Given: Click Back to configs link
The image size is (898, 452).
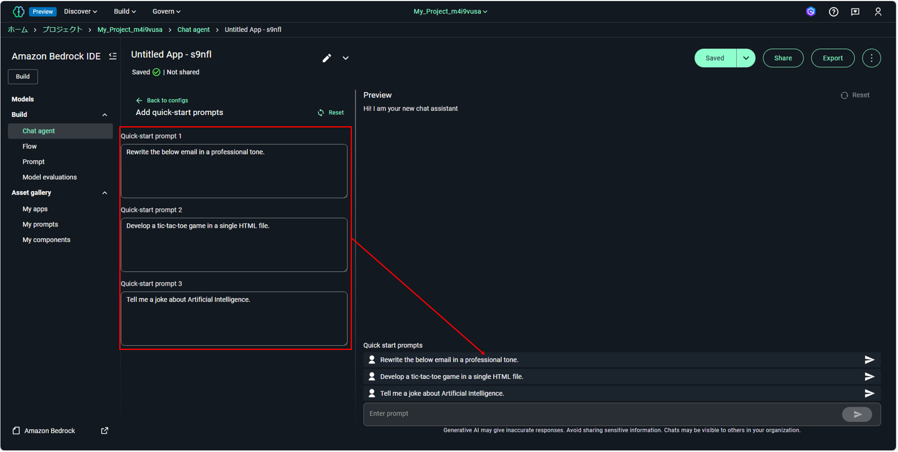Looking at the screenshot, I should click(167, 100).
